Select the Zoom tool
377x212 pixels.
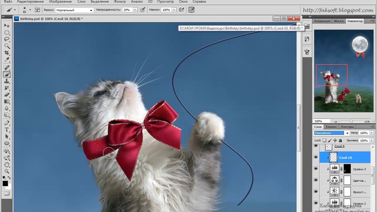[x=6, y=171]
